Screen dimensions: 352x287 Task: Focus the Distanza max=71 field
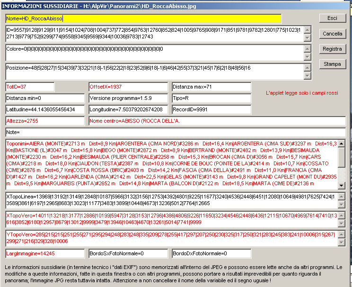[x=211, y=87]
